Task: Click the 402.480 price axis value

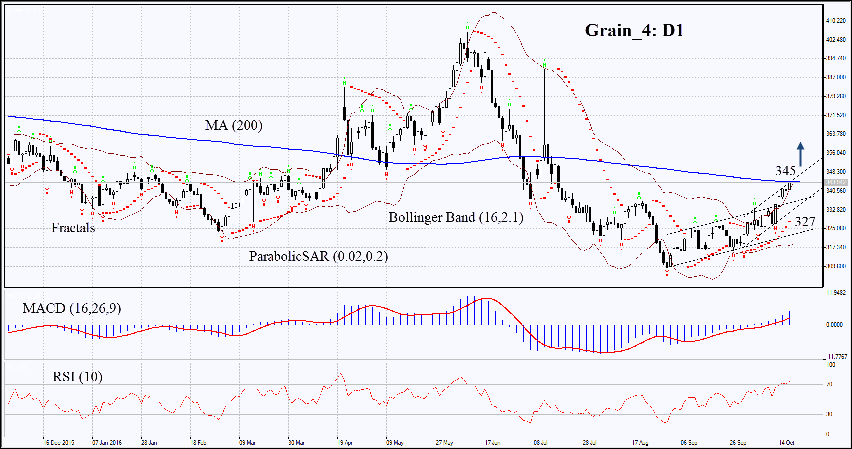Action: (836, 40)
